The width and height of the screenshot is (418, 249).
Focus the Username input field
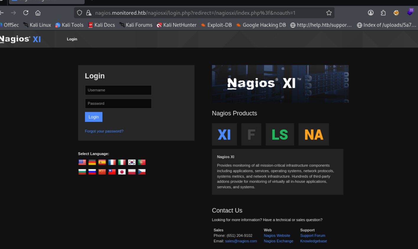click(118, 90)
